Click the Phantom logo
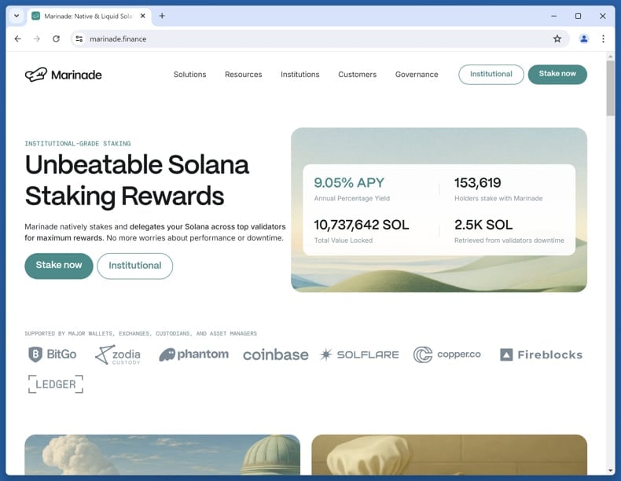The width and height of the screenshot is (621, 481). pos(193,354)
